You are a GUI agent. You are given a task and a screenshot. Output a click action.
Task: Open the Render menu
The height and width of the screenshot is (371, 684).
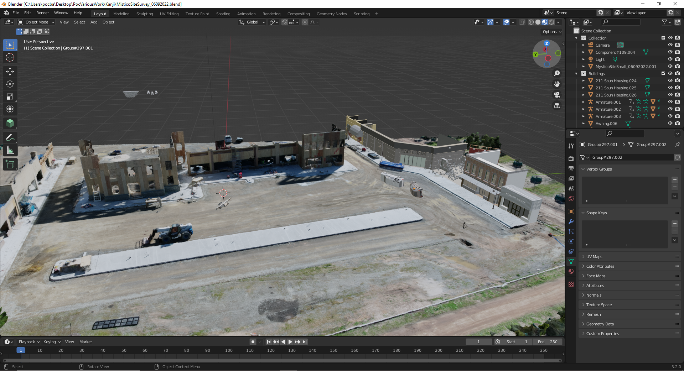point(42,13)
